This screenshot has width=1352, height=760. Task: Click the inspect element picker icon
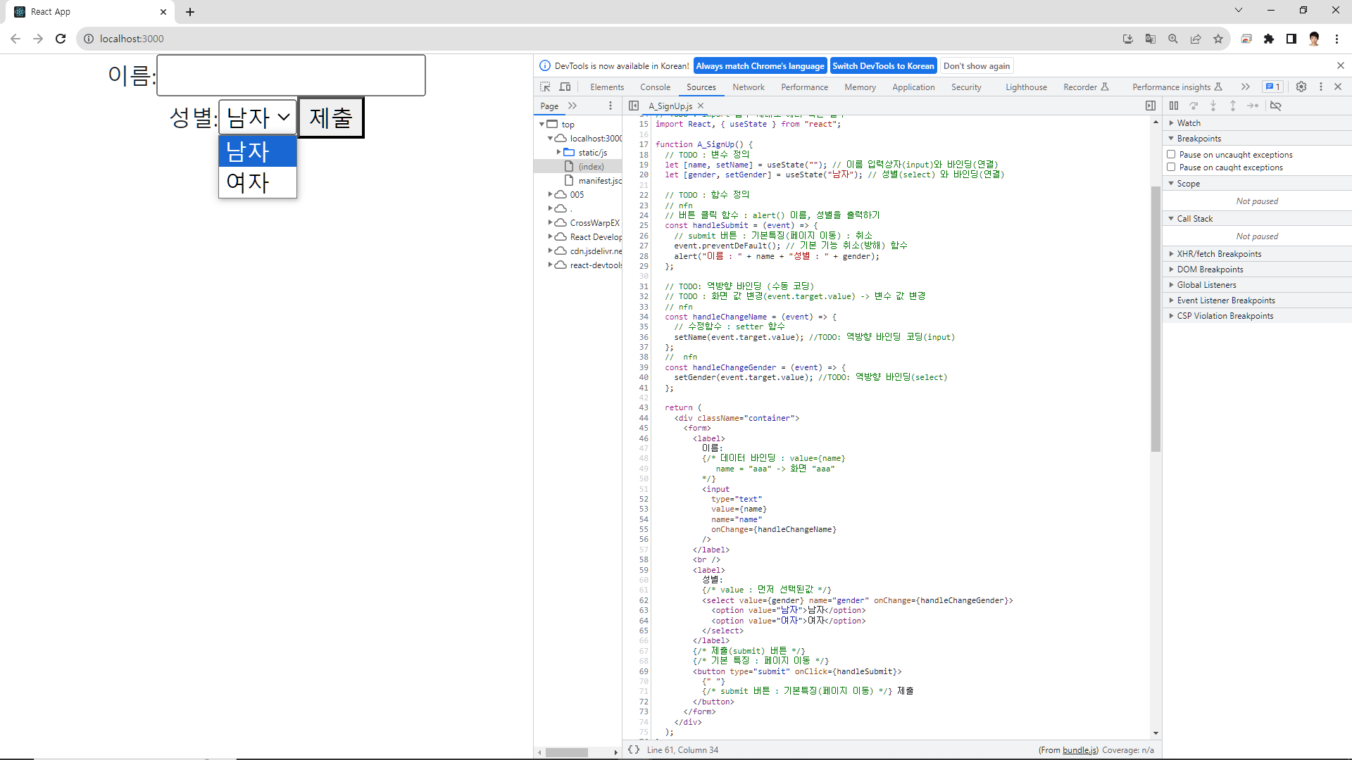[545, 87]
